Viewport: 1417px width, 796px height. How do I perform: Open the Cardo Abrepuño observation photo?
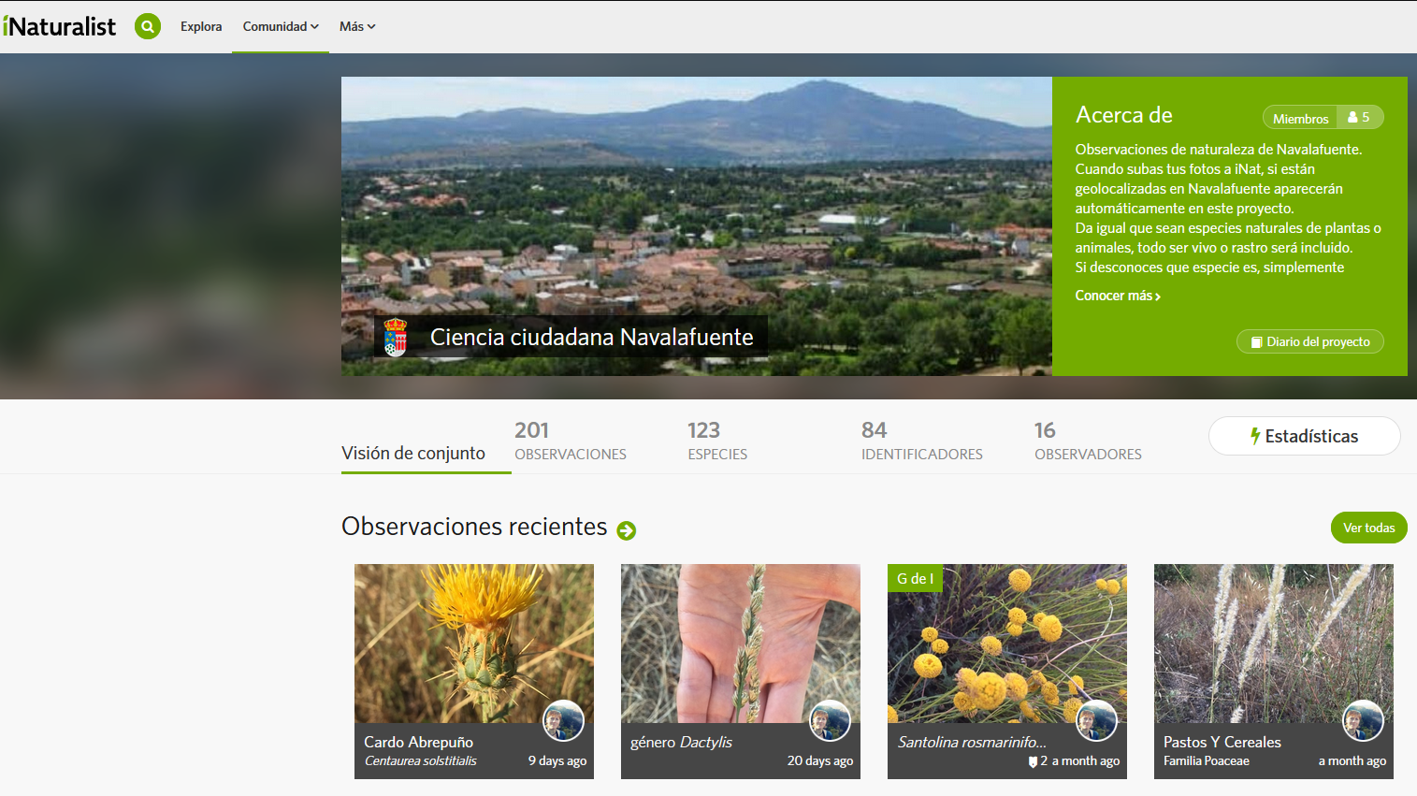[473, 643]
